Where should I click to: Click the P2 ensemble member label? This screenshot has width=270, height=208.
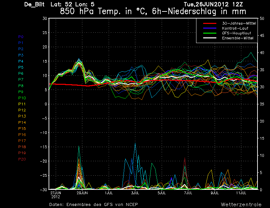(21, 49)
